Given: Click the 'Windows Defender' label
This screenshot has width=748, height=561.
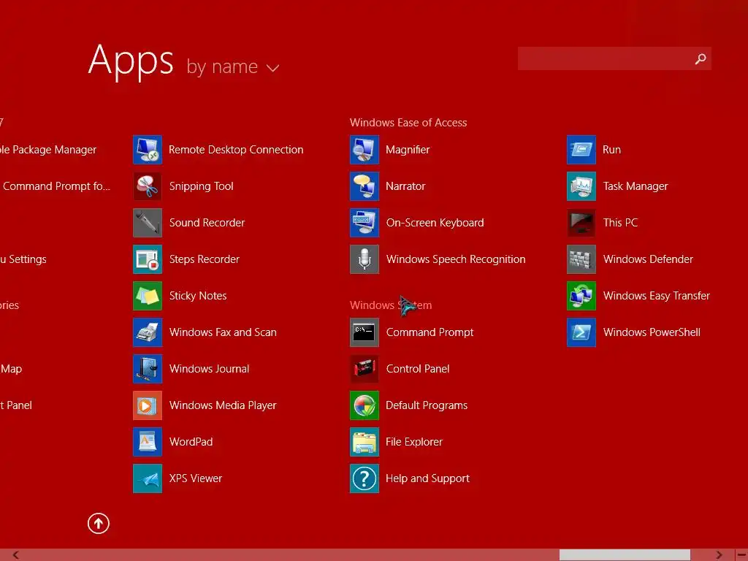Looking at the screenshot, I should [x=648, y=259].
